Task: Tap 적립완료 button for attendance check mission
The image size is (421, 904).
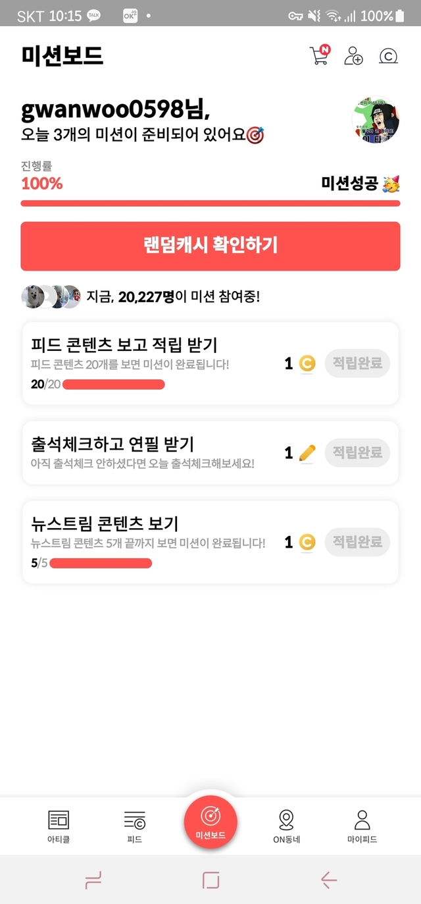Action: pyautogui.click(x=357, y=453)
